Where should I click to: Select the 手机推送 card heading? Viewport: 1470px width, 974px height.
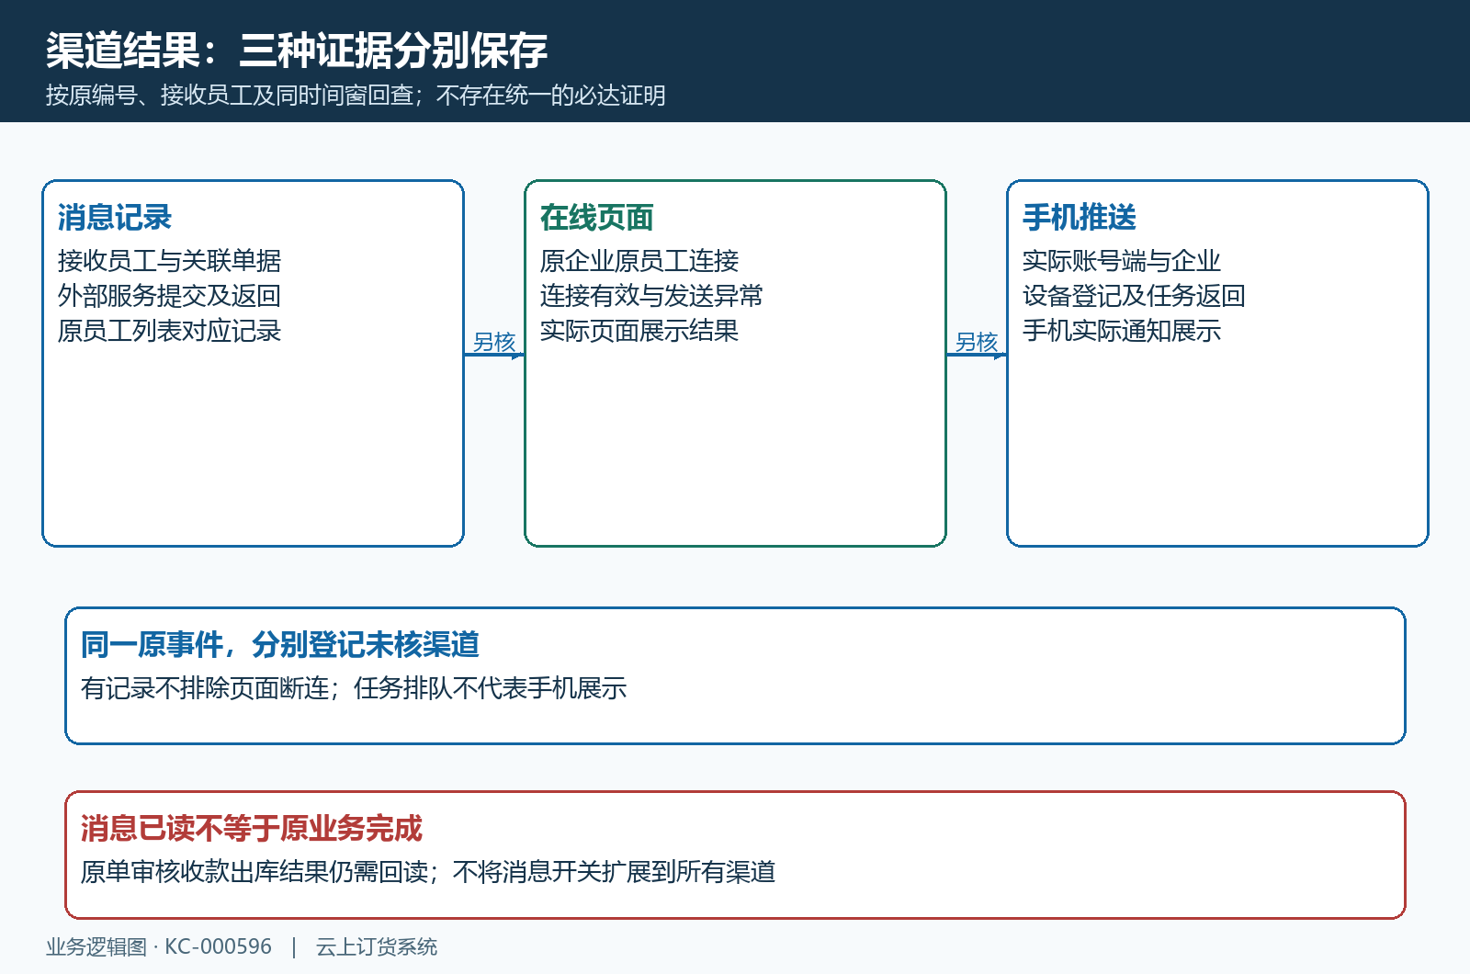(1080, 218)
